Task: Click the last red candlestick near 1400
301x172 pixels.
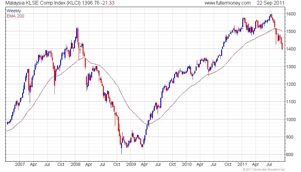Action: click(x=282, y=46)
